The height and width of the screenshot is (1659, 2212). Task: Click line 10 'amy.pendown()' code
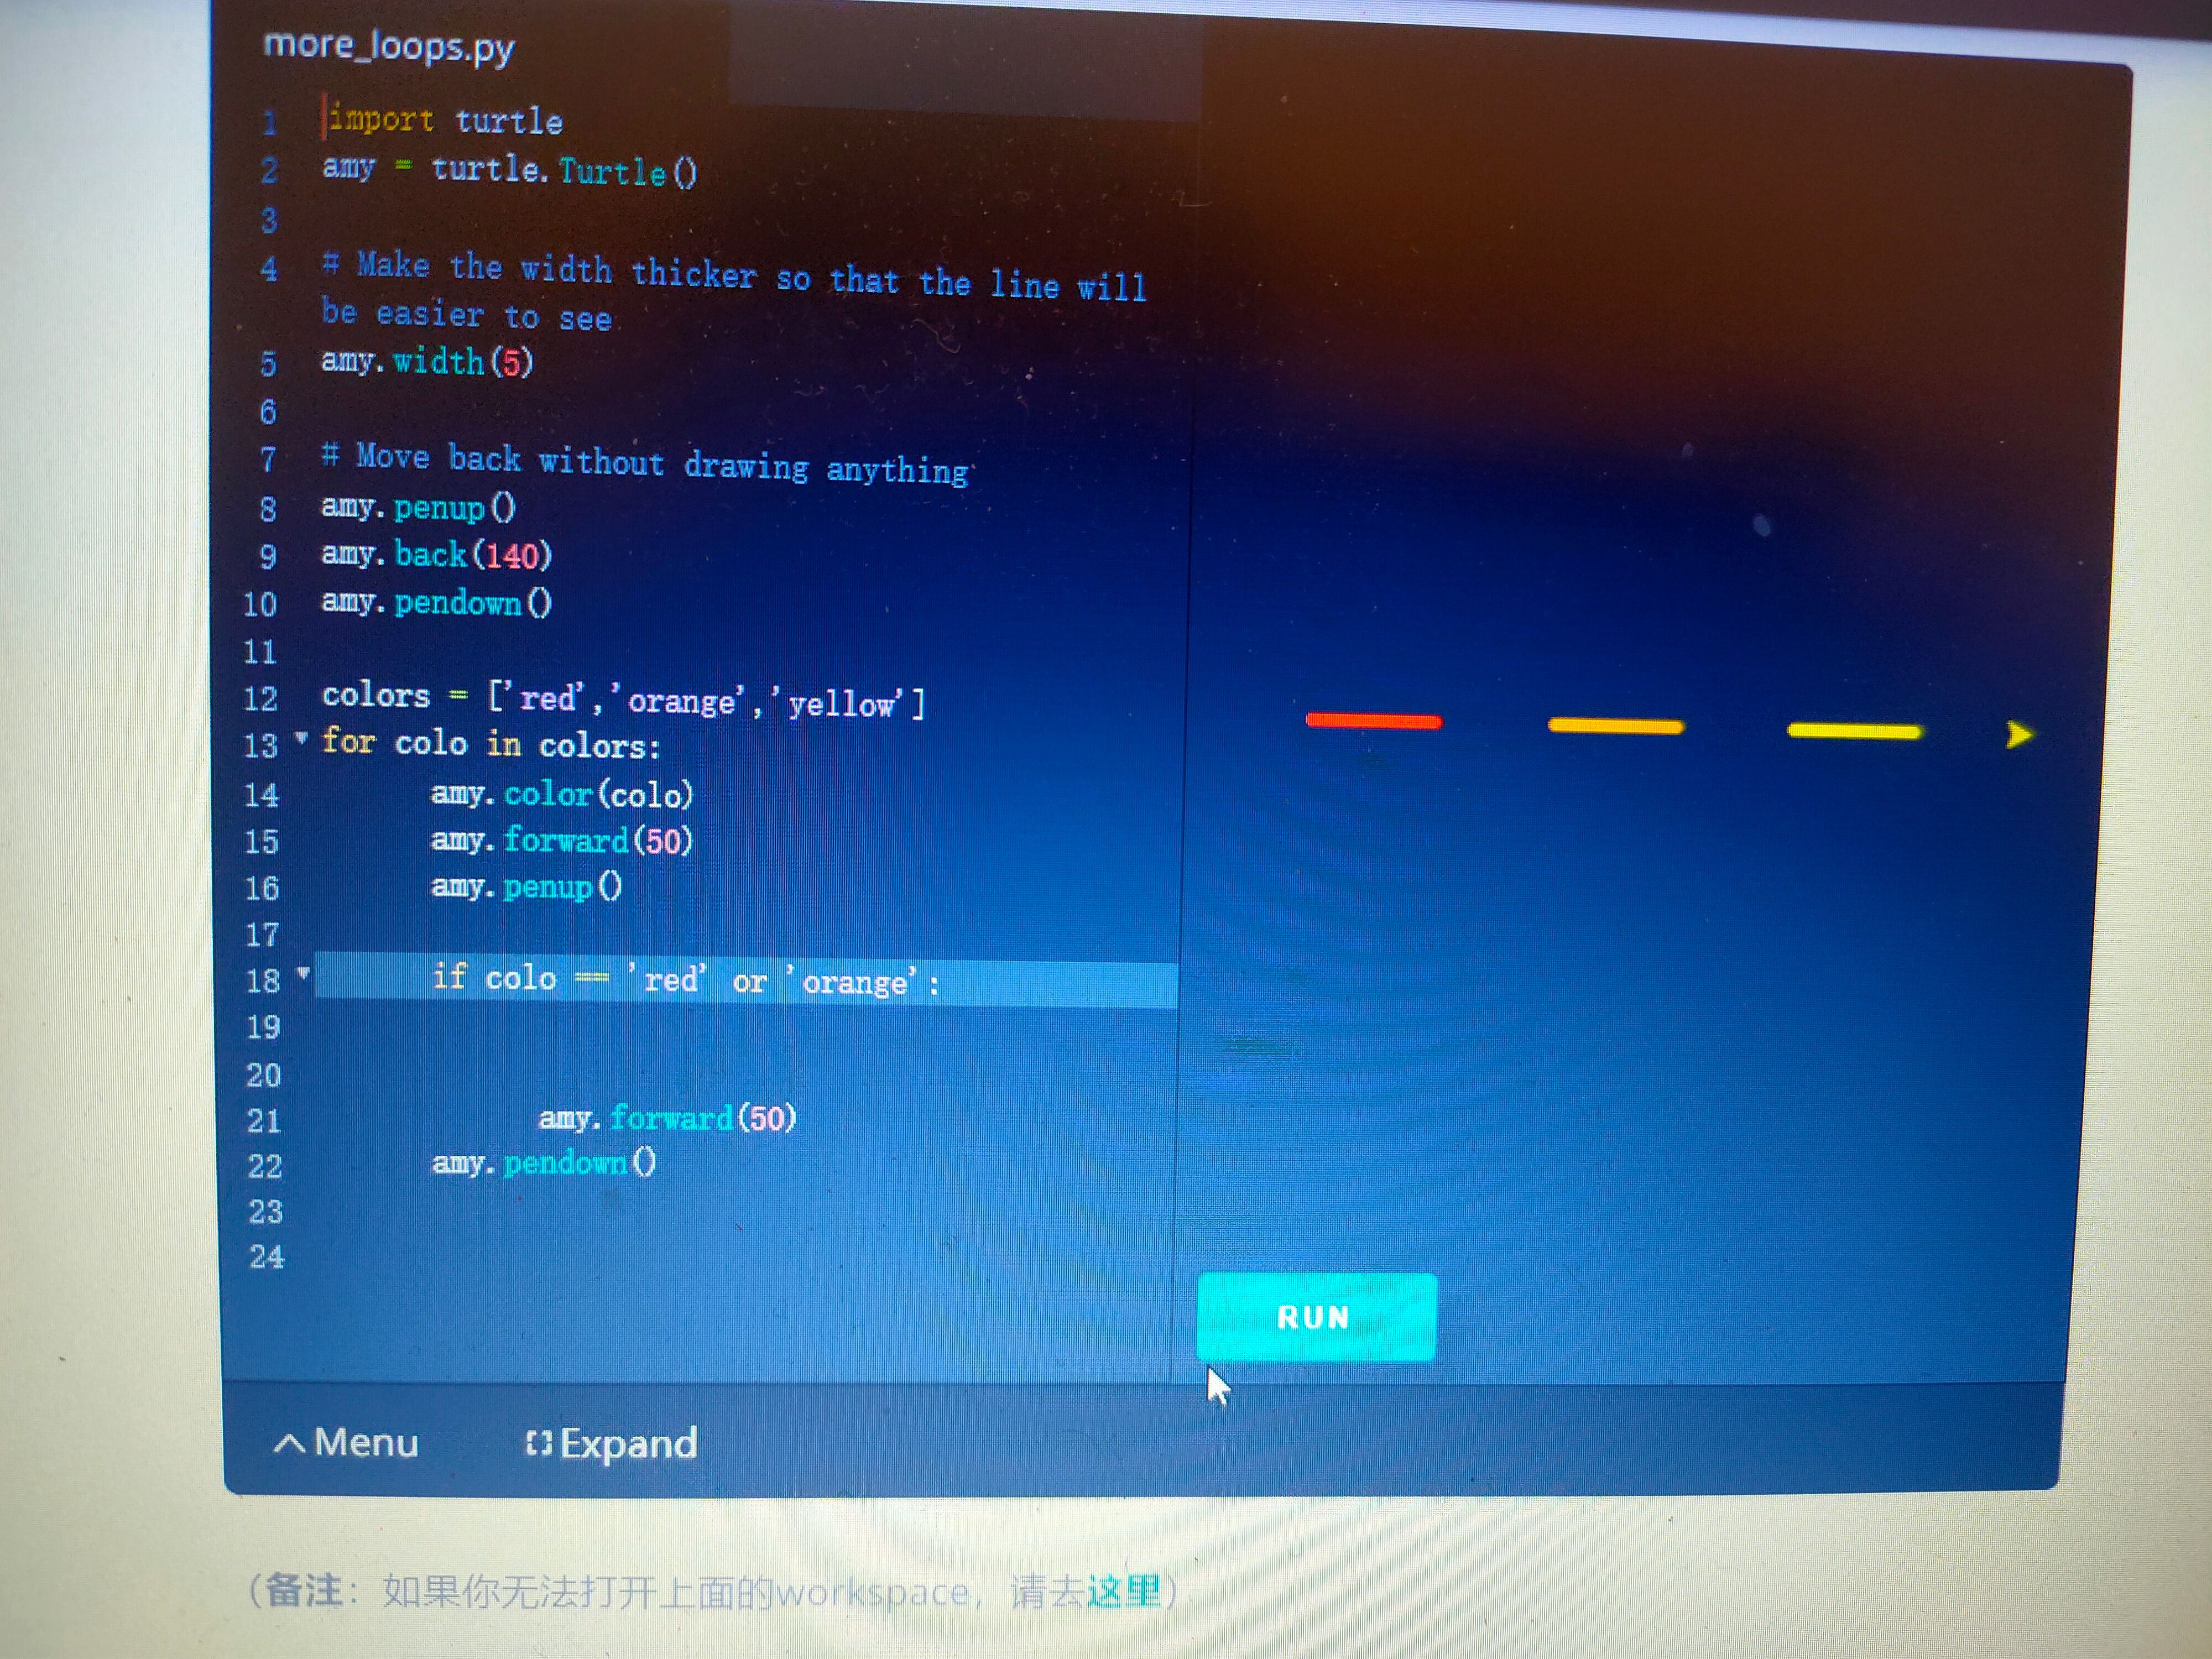pyautogui.click(x=436, y=602)
